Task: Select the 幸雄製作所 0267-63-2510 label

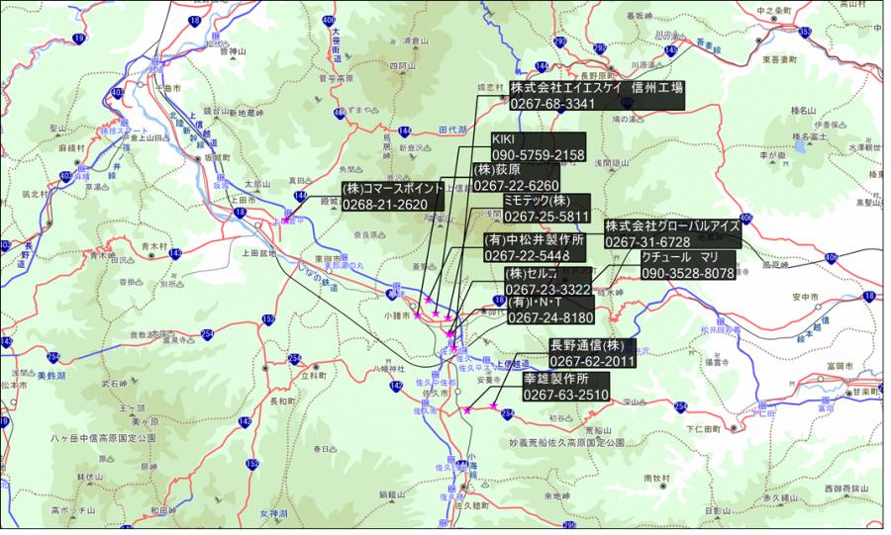Action: point(566,387)
